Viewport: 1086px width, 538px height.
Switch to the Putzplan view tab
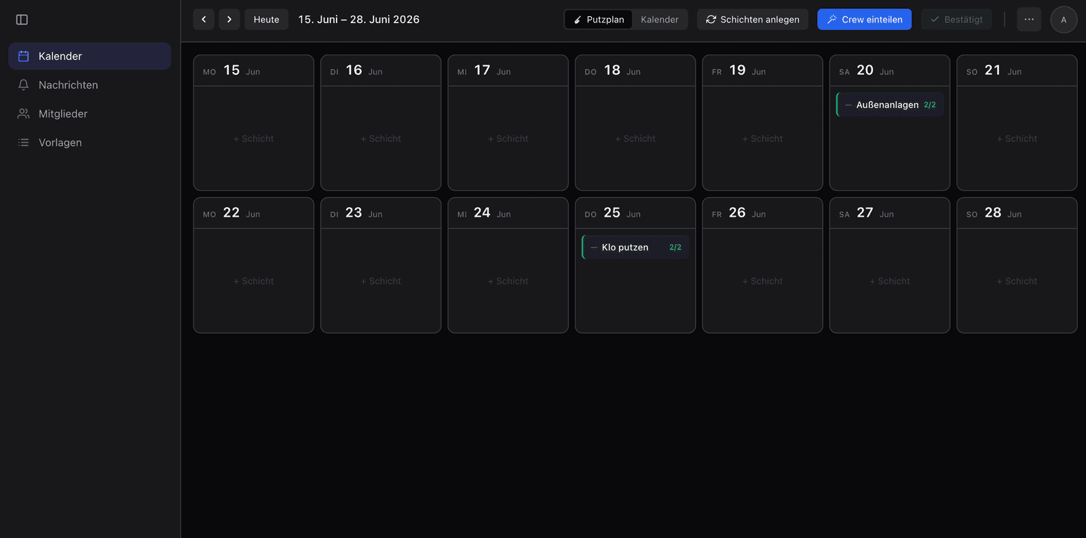coord(599,20)
